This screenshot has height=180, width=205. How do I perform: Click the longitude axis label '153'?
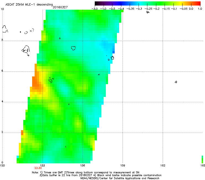(x=42, y=166)
